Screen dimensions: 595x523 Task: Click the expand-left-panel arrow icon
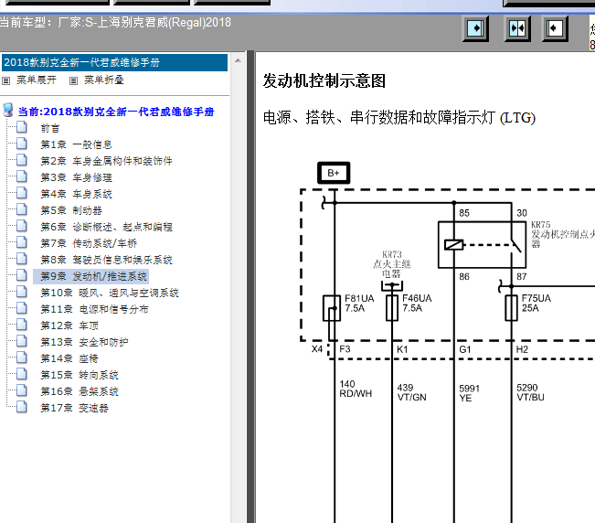[475, 28]
